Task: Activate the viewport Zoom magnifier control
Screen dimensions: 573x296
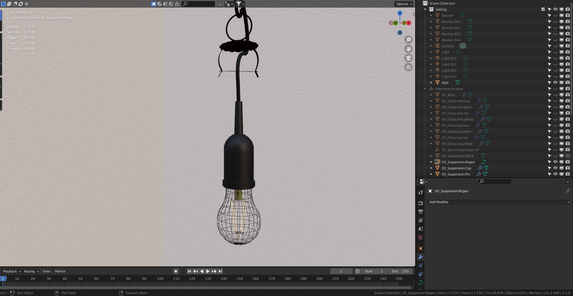Action: click(409, 40)
